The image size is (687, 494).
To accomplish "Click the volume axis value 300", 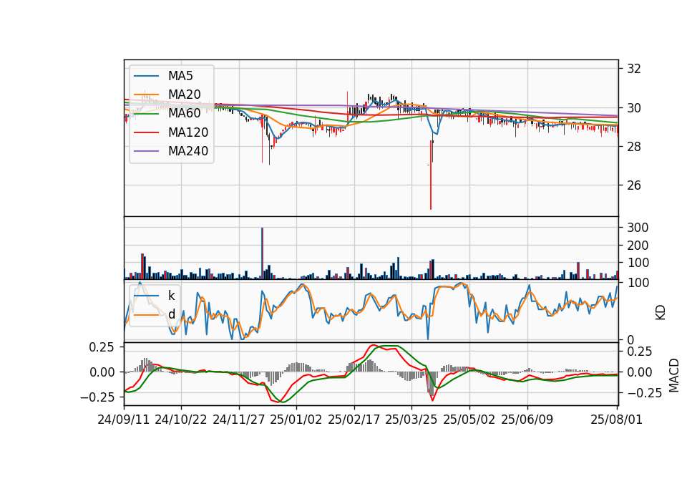I will click(638, 228).
